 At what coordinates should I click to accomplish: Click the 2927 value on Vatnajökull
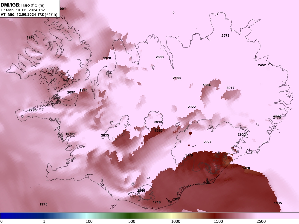208,142
